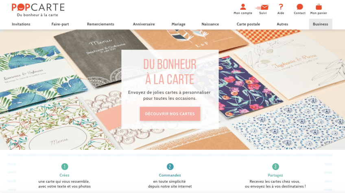The width and height of the screenshot is (345, 193).
Task: Click the Suivi envelope icon
Action: [x=262, y=7]
